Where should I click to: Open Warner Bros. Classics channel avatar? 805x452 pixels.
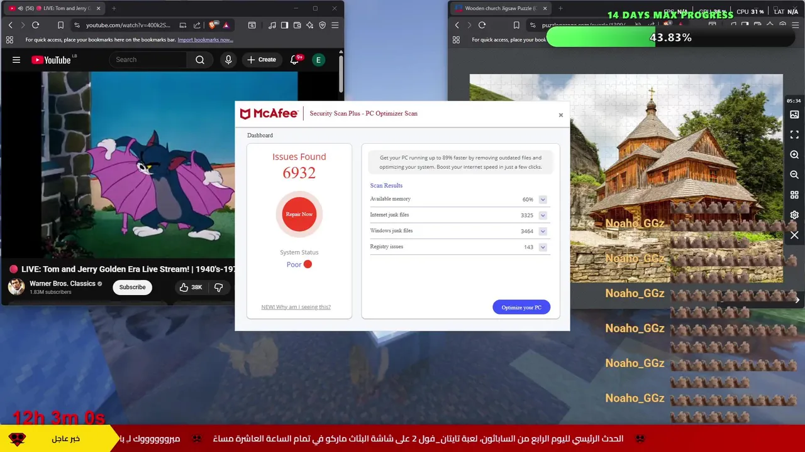click(16, 287)
